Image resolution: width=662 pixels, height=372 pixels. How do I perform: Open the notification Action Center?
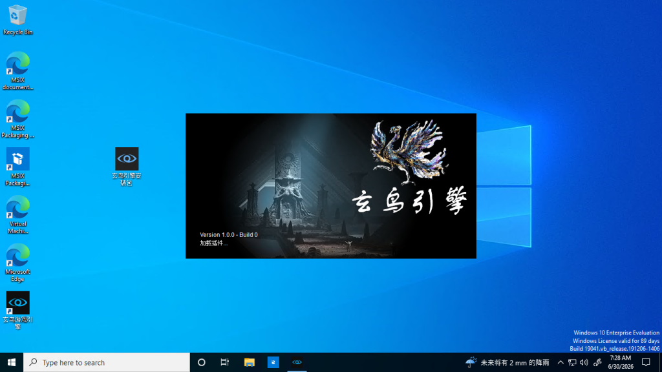pyautogui.click(x=646, y=362)
